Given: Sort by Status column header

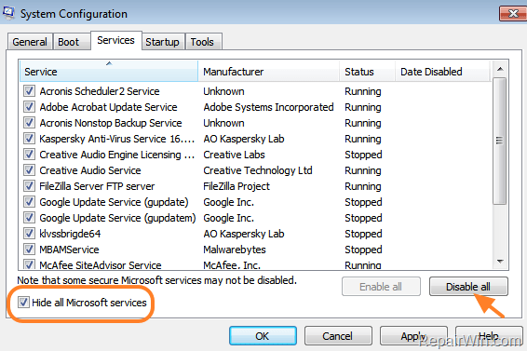Looking at the screenshot, I should (367, 72).
